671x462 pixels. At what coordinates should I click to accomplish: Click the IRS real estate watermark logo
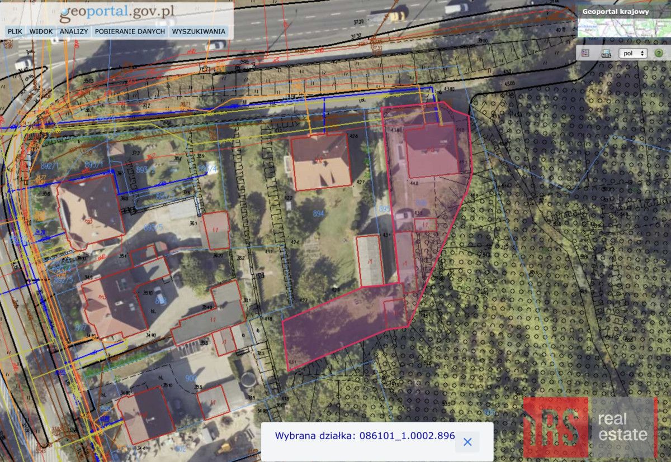click(x=590, y=427)
